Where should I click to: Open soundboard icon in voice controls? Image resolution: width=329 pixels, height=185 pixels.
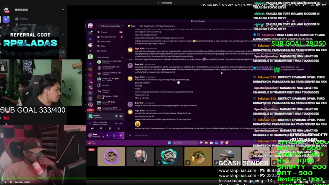click(118, 128)
